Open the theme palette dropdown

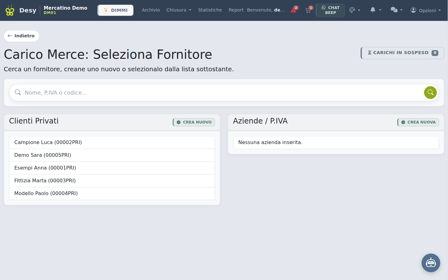click(x=355, y=10)
